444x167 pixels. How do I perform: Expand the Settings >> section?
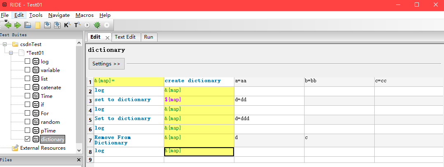click(106, 64)
